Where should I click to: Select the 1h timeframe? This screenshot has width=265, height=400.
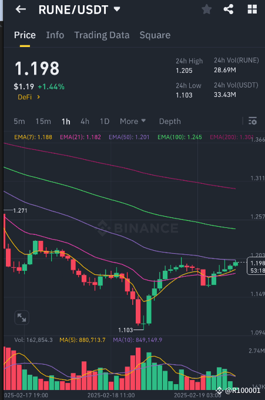click(66, 122)
